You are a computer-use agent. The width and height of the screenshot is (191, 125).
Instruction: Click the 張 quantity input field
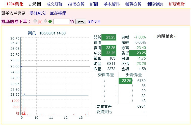61,21
